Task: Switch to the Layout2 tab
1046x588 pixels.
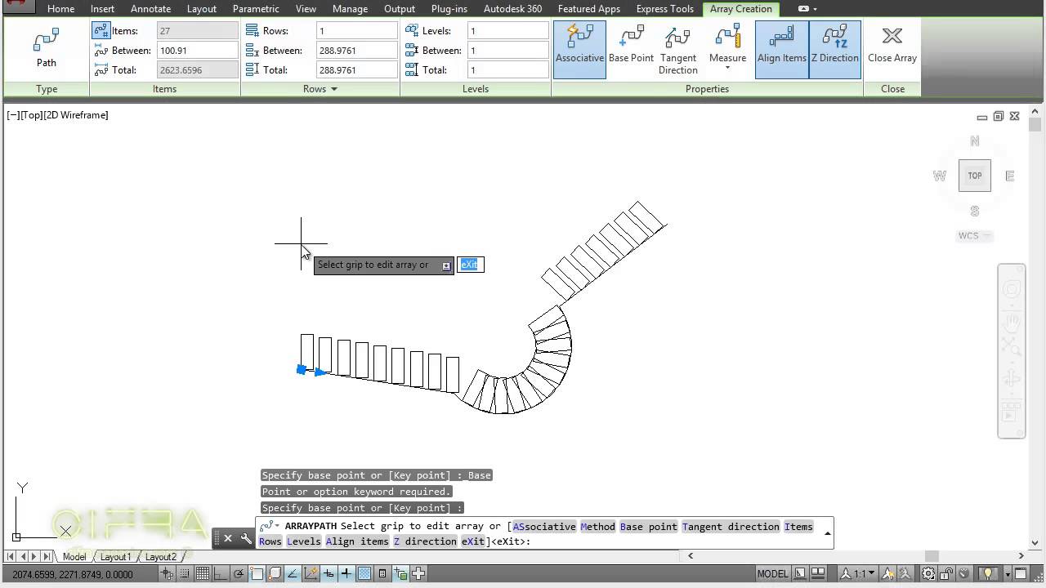Action: pyautogui.click(x=161, y=557)
